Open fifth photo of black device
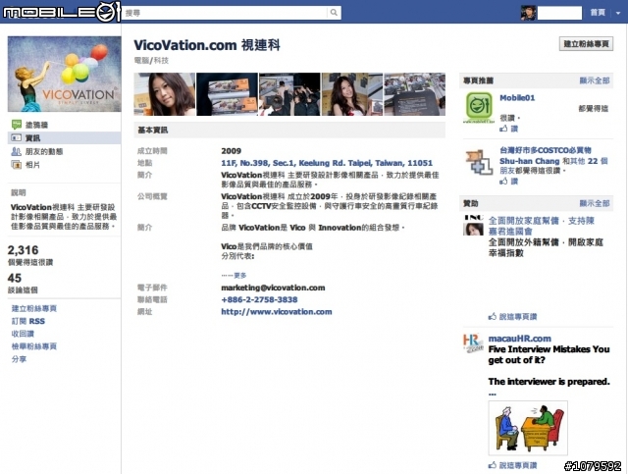Screen dimensions: 628x474 414,94
